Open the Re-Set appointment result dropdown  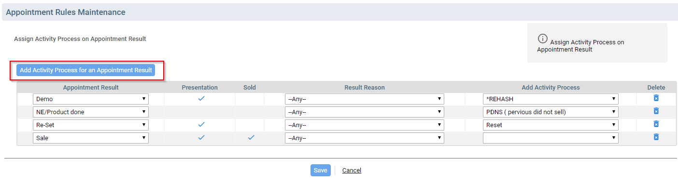tap(91, 125)
